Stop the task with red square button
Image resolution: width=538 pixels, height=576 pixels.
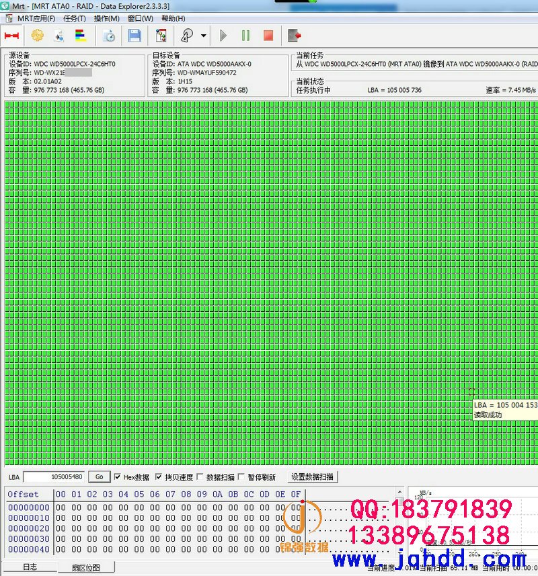click(x=268, y=36)
